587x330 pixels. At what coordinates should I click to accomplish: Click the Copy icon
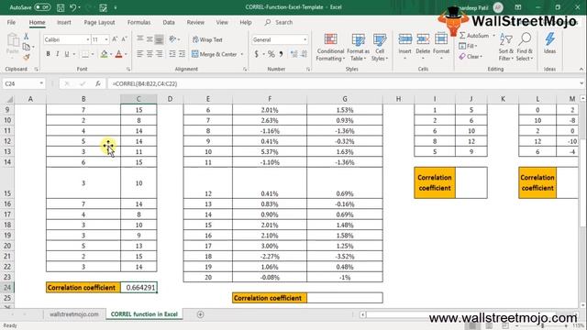[27, 47]
